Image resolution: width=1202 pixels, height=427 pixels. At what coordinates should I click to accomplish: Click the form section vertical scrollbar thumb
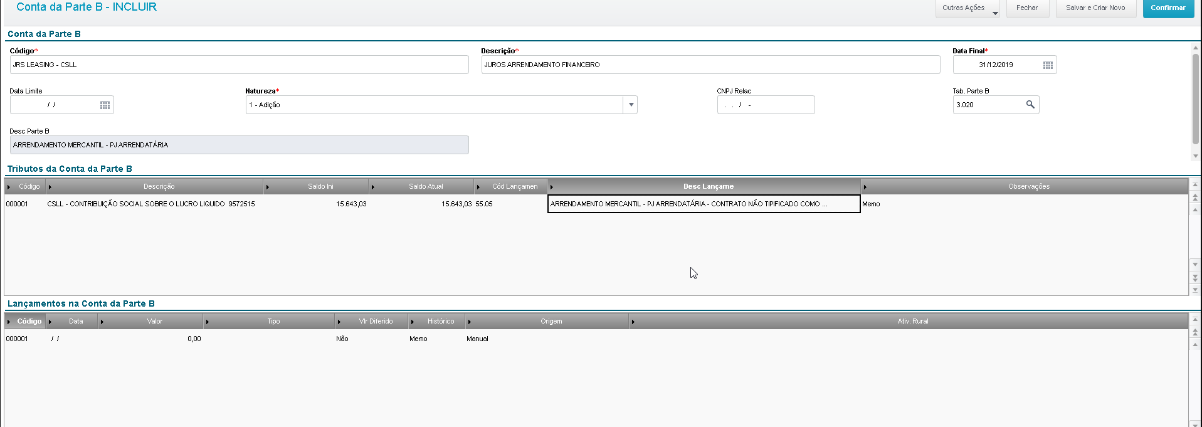click(x=1196, y=98)
